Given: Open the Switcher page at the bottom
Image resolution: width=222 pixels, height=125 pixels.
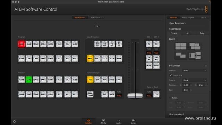Looking at the screenshot, I should click(x=88, y=122).
